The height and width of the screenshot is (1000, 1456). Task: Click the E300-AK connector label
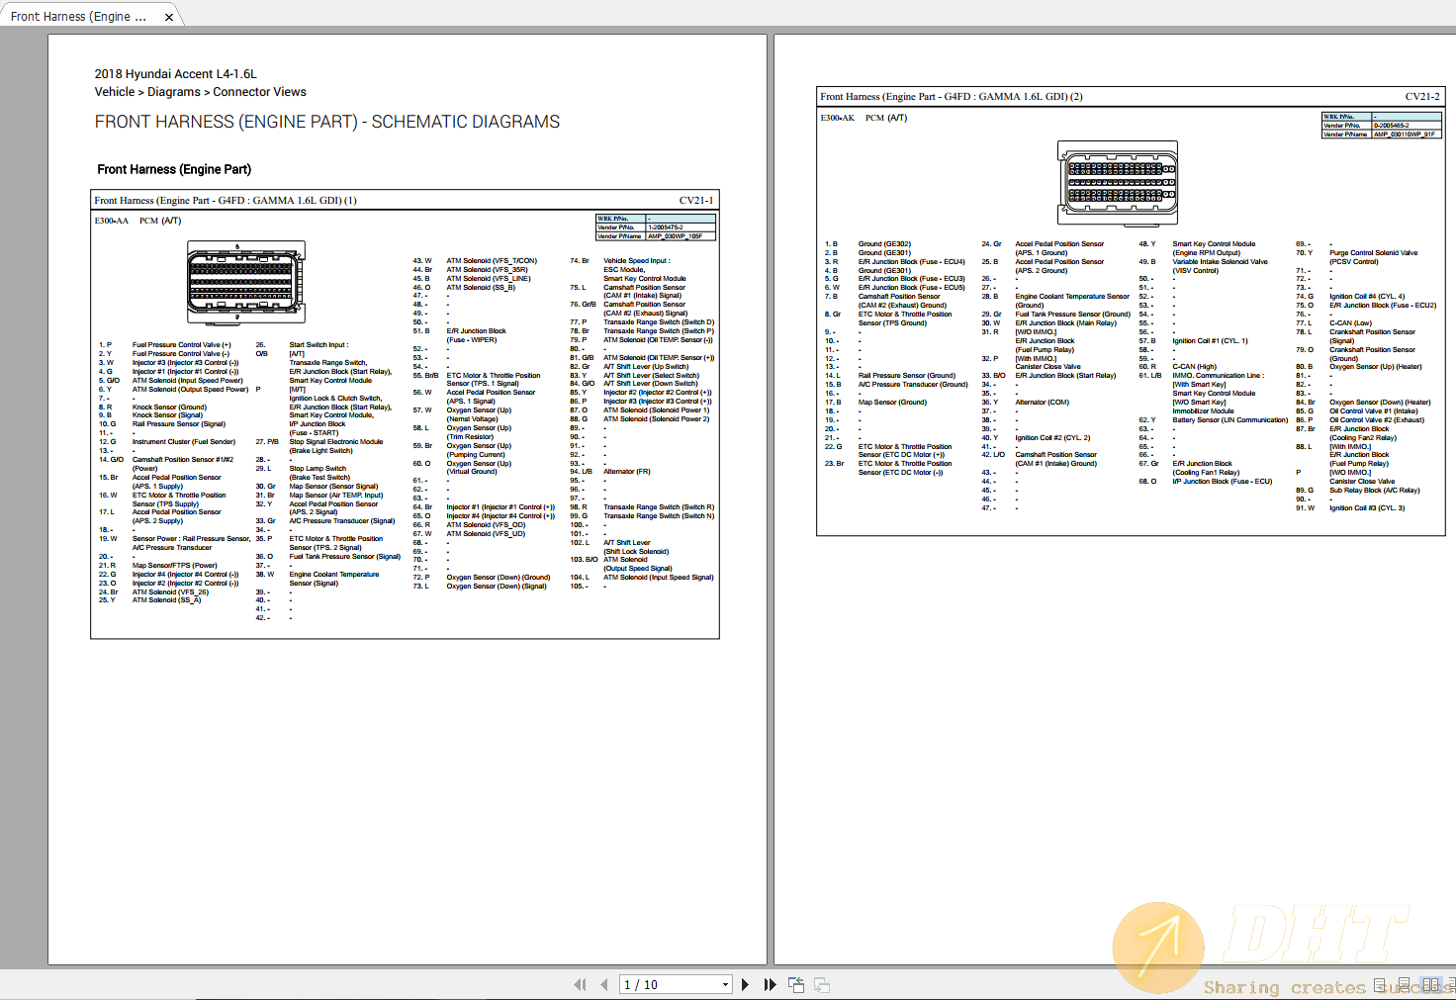click(x=837, y=118)
